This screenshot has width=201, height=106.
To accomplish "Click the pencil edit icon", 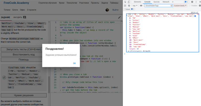I will pyautogui.click(x=119, y=17).
